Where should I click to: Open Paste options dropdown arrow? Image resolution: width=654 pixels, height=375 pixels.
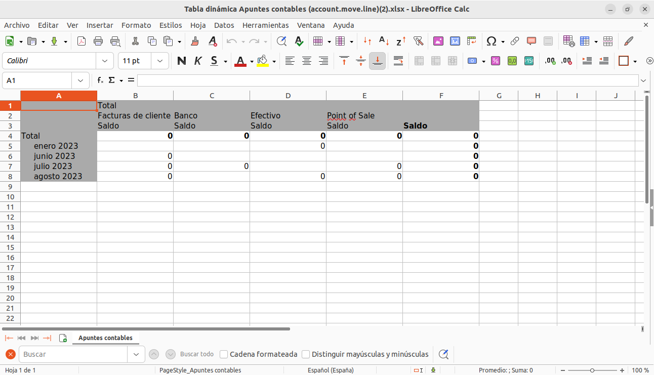click(x=180, y=42)
